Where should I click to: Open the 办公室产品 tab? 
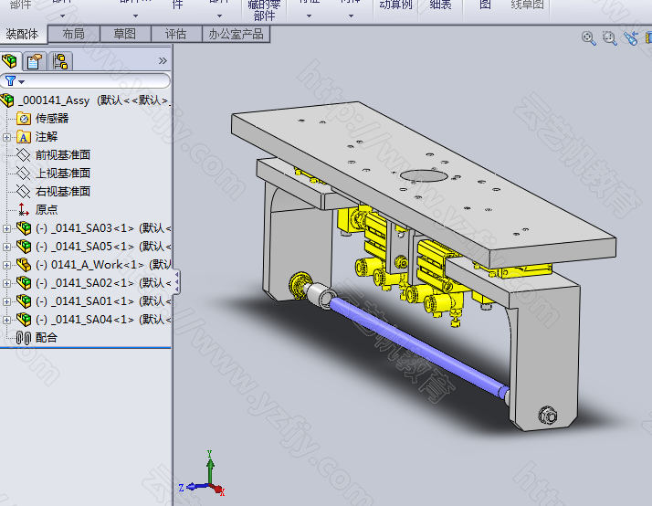(x=236, y=34)
